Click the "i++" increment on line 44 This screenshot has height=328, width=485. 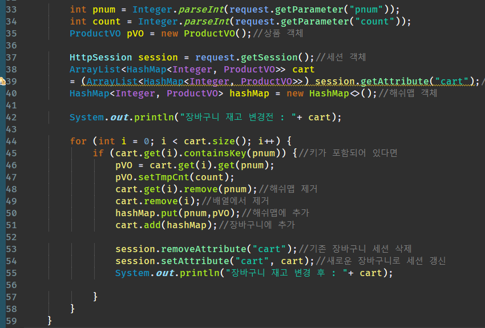(x=266, y=141)
